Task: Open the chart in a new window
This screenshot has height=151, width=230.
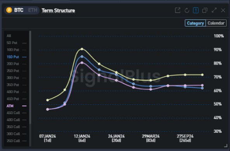Action: pyautogui.click(x=178, y=10)
